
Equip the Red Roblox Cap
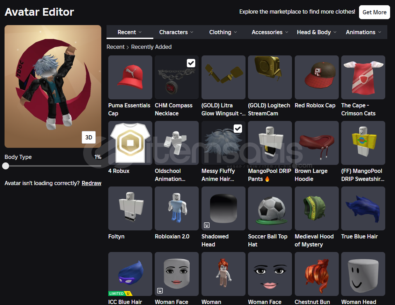pos(316,77)
